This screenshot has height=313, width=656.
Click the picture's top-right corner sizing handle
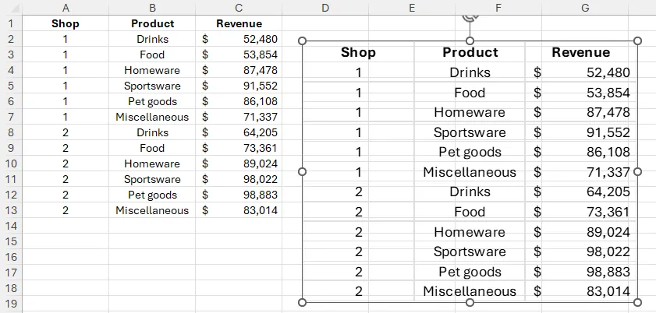point(637,41)
